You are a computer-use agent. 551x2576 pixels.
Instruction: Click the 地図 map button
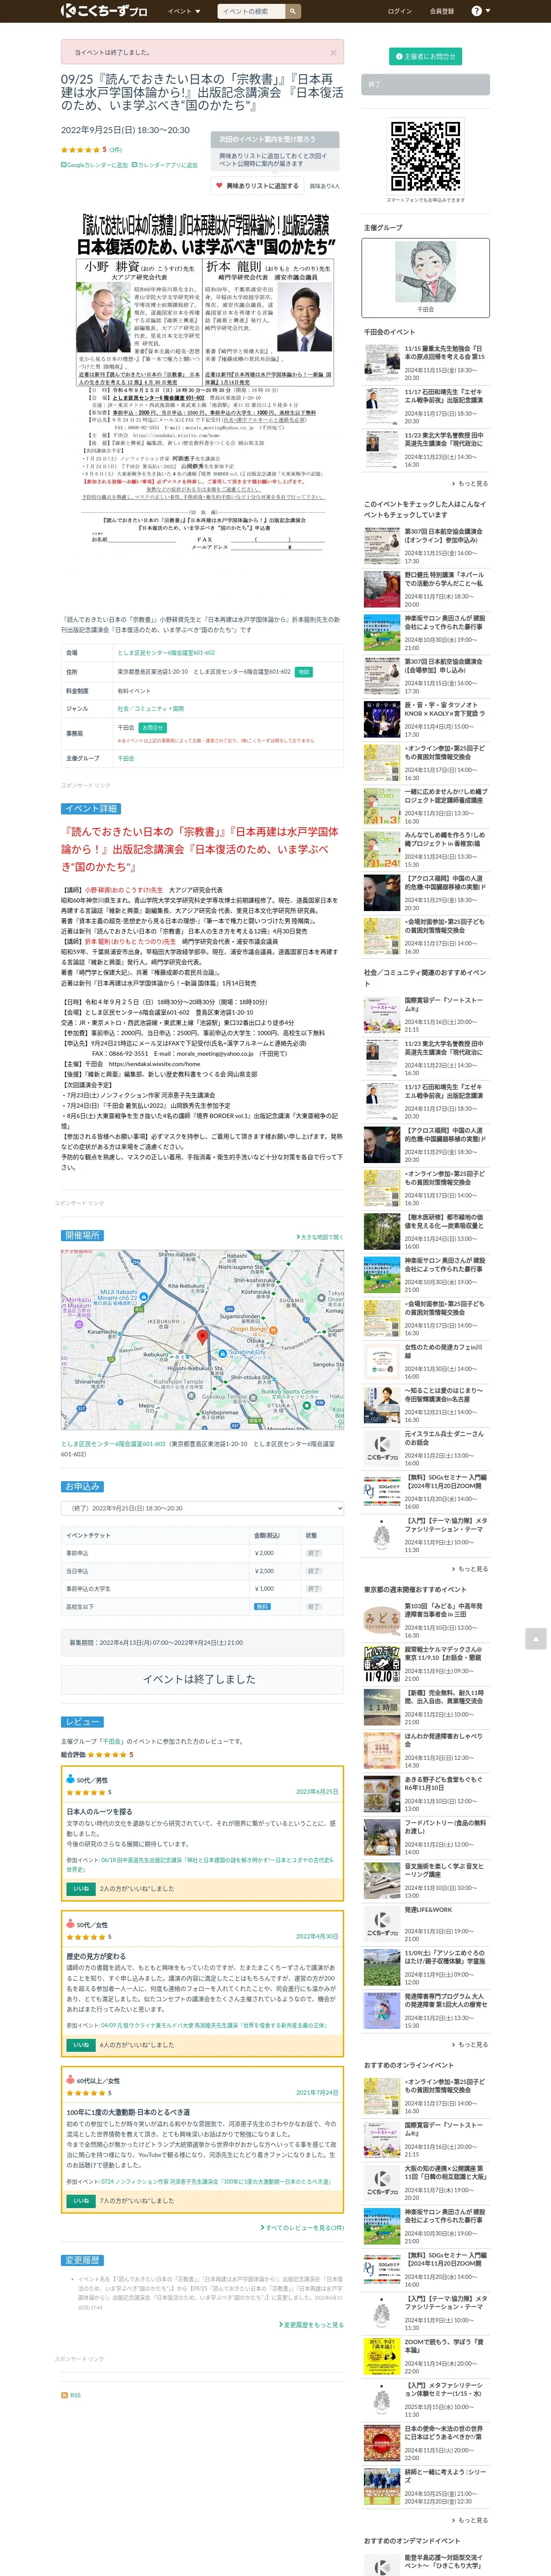coord(304,672)
